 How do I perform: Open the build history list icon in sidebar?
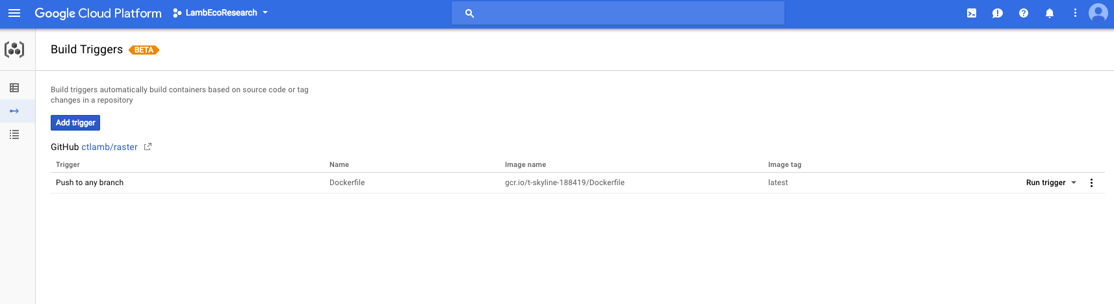[14, 134]
